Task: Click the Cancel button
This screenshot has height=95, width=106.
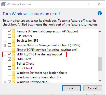Action: [x=92, y=88]
